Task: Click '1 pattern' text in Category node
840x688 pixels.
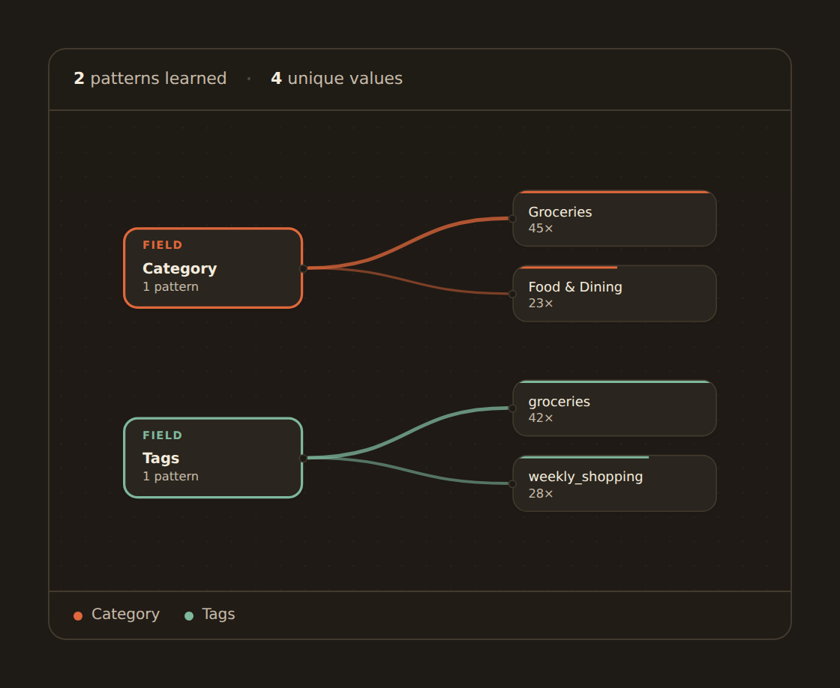Action: tap(170, 287)
